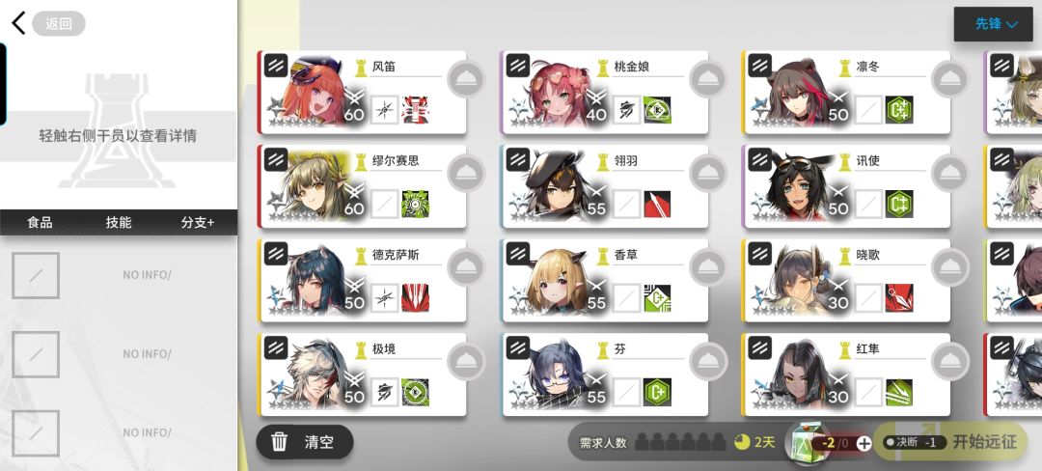Click the food plate icon next to 桃金娘
This screenshot has height=471, width=1042.
tap(708, 80)
